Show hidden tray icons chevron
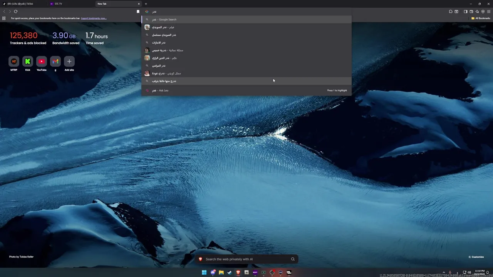The width and height of the screenshot is (493, 277). pos(444,272)
